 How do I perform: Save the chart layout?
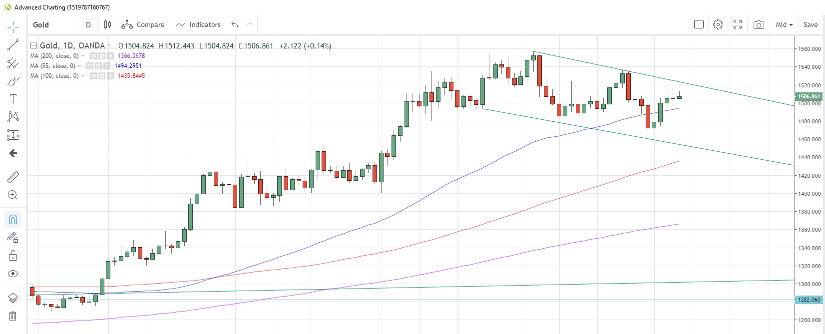coord(811,24)
